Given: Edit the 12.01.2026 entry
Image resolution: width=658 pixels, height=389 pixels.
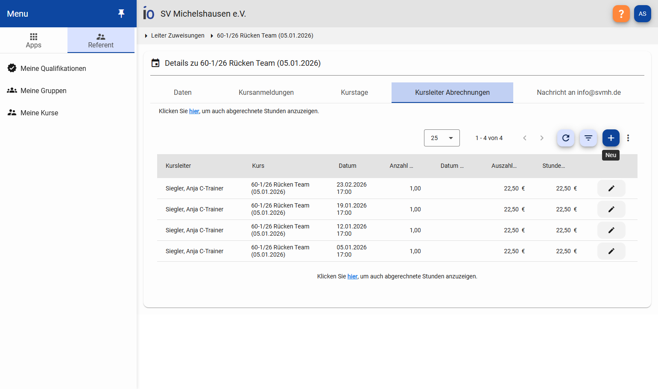Looking at the screenshot, I should 611,230.
